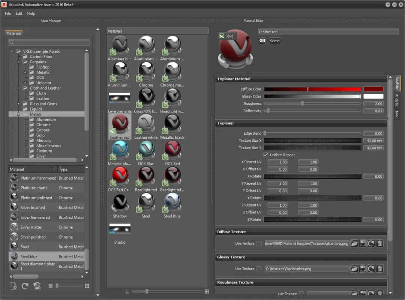Click the refresh icon below the material list
The image size is (405, 300).
(25, 286)
